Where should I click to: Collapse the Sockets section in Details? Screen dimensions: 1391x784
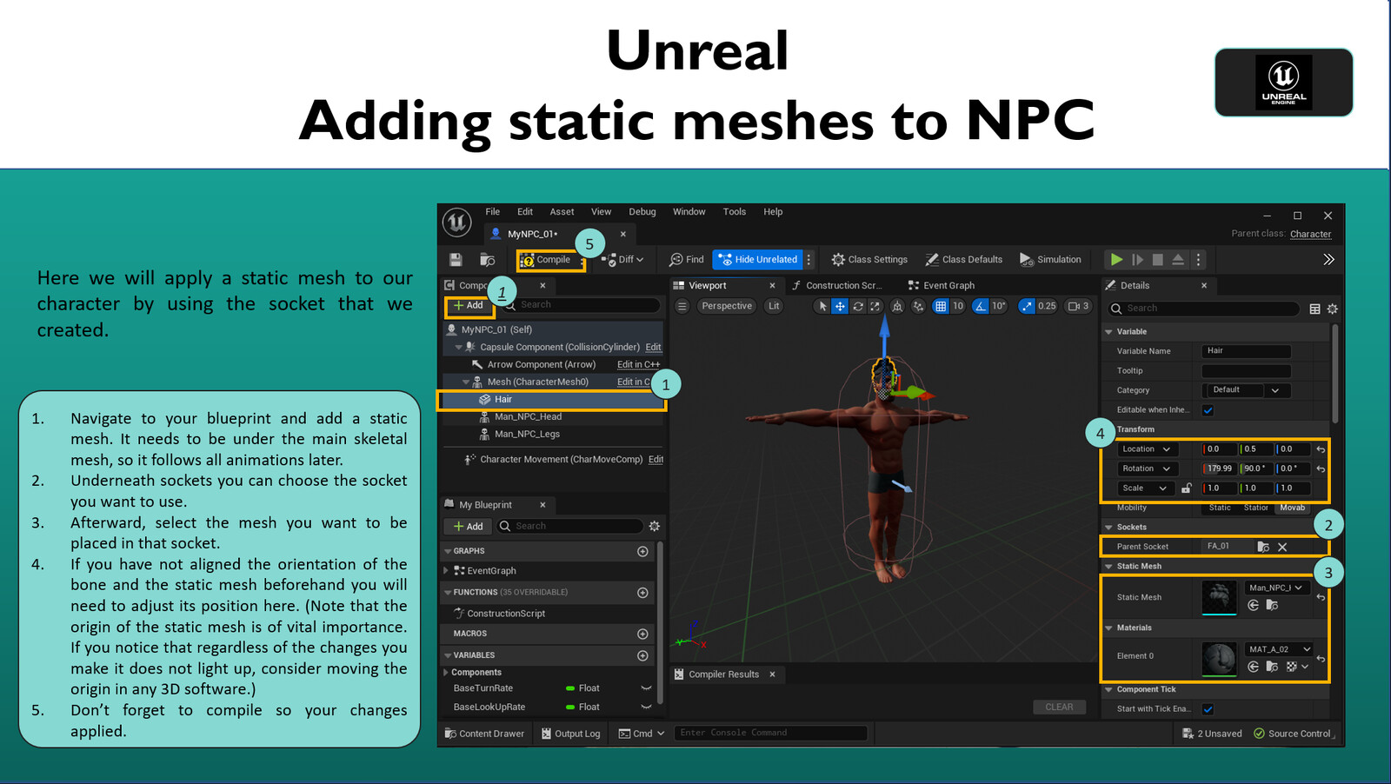pyautogui.click(x=1109, y=527)
